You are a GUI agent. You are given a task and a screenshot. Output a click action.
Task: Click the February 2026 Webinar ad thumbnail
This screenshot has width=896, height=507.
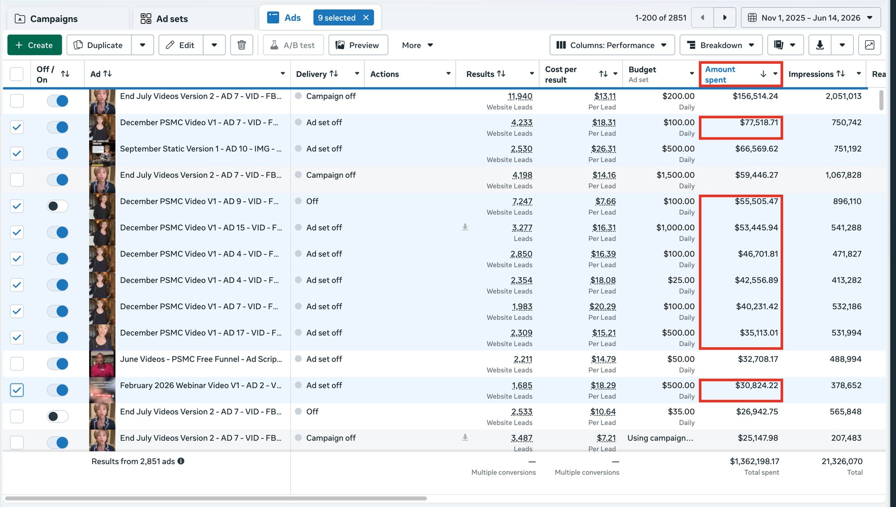tap(102, 390)
